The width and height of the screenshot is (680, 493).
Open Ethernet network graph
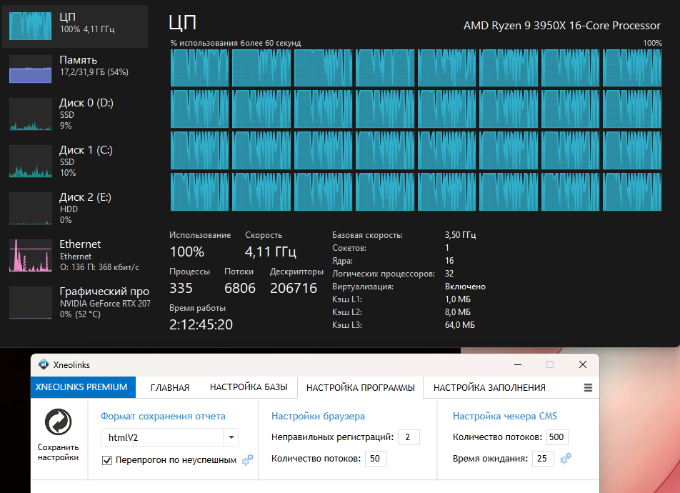click(x=74, y=255)
